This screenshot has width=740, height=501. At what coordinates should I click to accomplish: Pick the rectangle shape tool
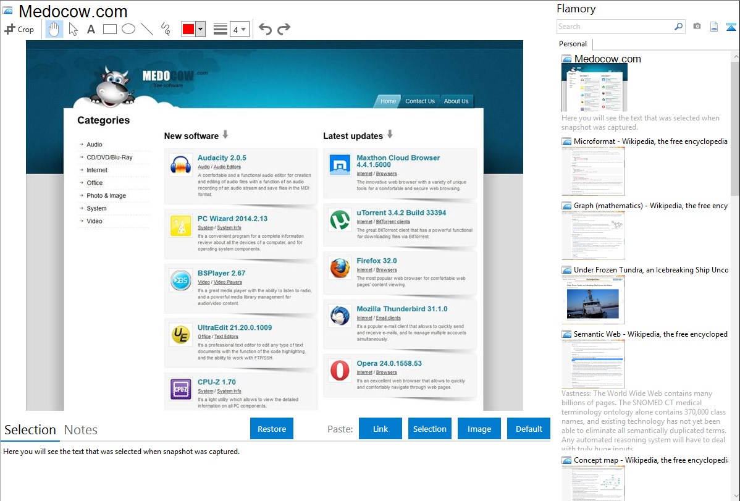point(109,29)
